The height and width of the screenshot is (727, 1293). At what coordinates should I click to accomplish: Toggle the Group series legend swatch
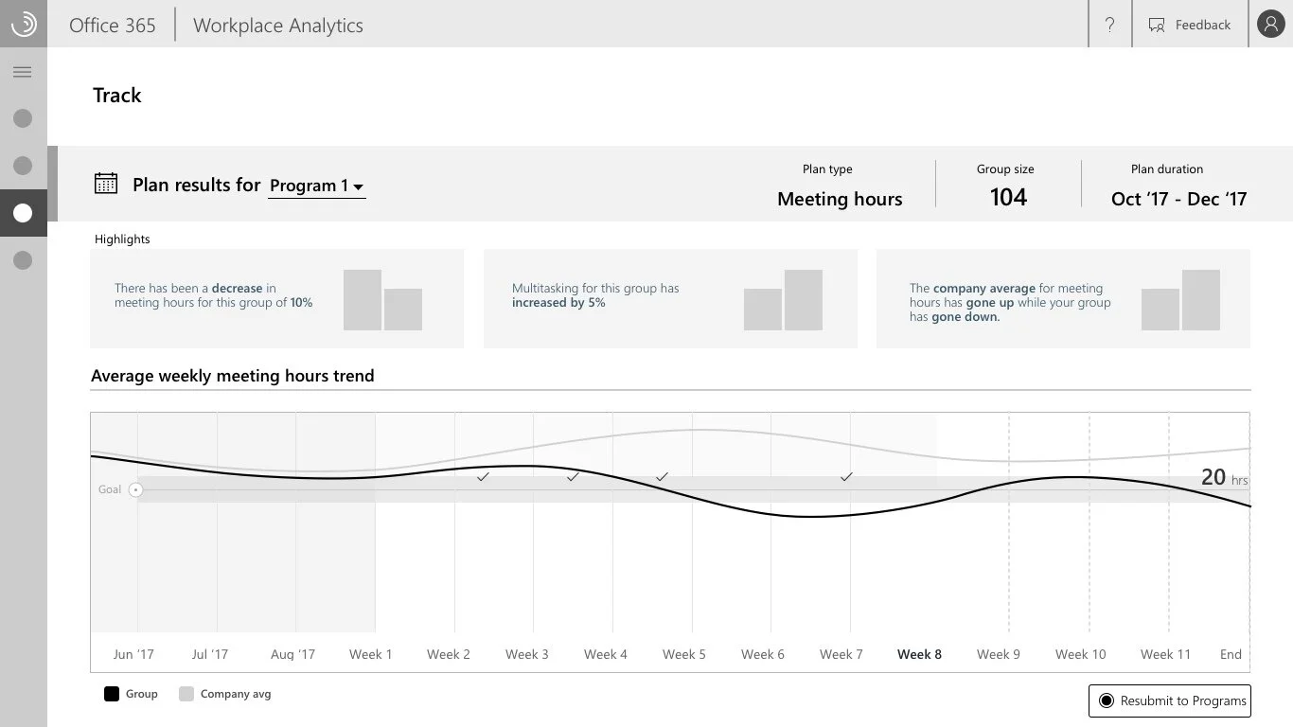coord(111,693)
